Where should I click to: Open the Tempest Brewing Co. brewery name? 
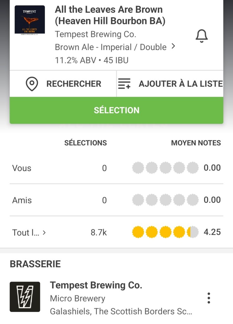point(96,285)
